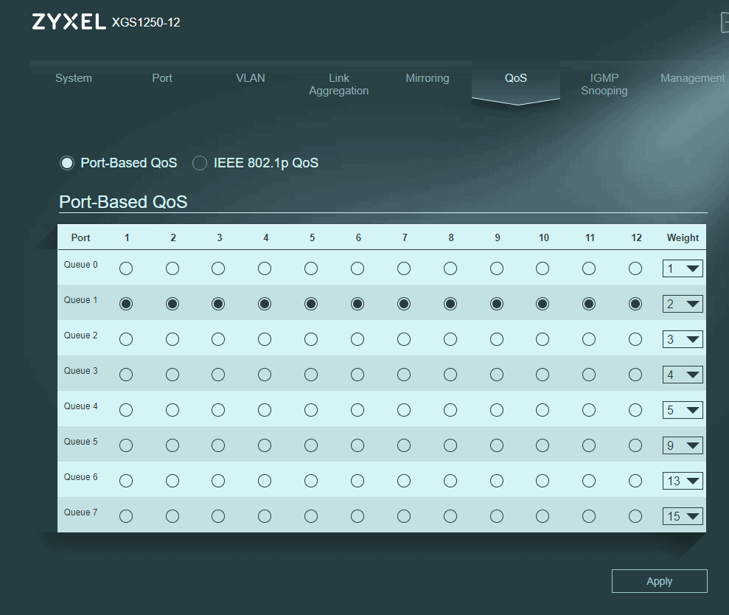Assign port 5 to Queue 3
Screen dimensions: 729x615
pyautogui.click(x=311, y=375)
